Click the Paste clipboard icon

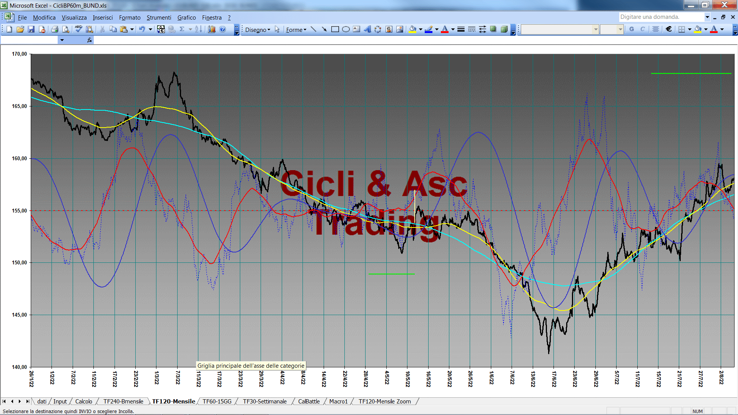pos(123,29)
